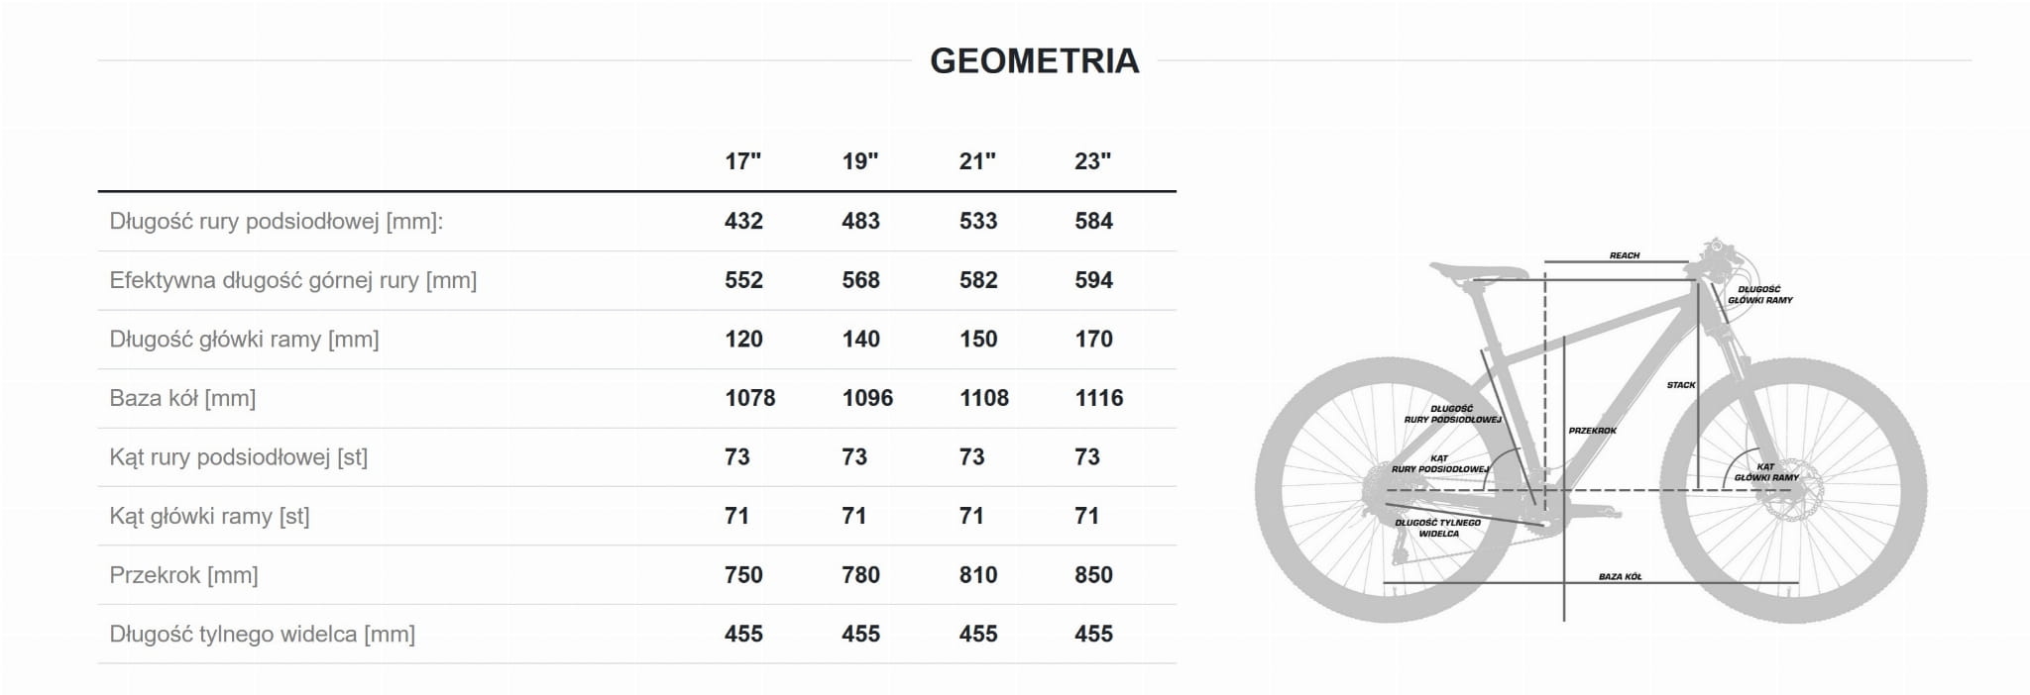The image size is (2030, 695).
Task: Click the 850 standover value
Action: click(1093, 575)
